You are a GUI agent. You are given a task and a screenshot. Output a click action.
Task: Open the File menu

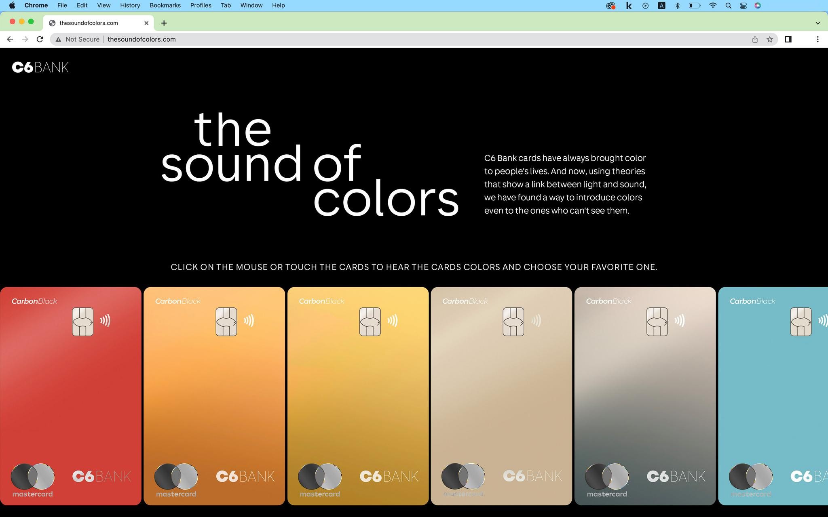point(62,5)
